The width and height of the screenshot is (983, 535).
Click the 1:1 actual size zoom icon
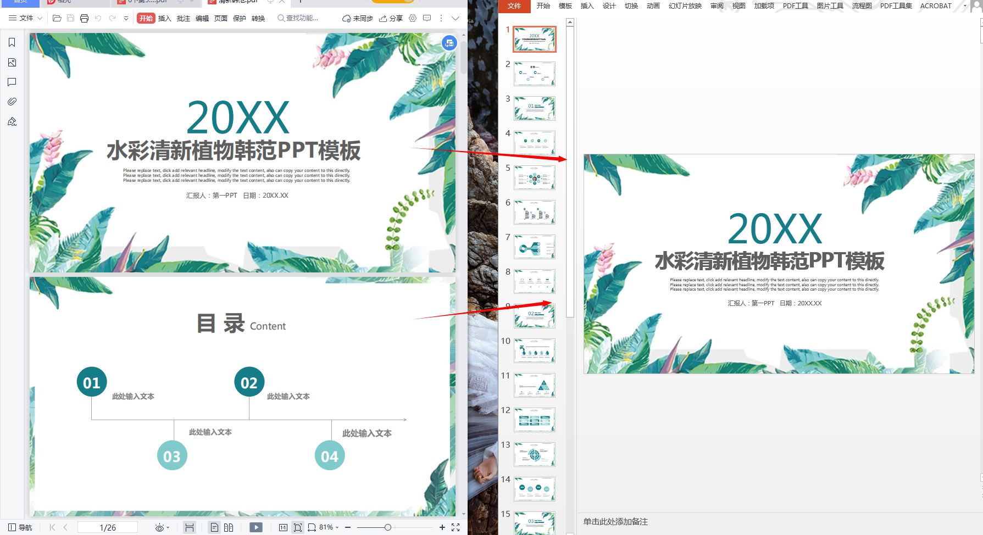click(283, 527)
